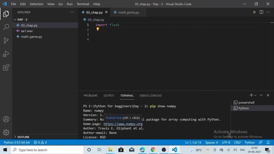Open Explorer views and more actions ellipsis

coord(72,12)
